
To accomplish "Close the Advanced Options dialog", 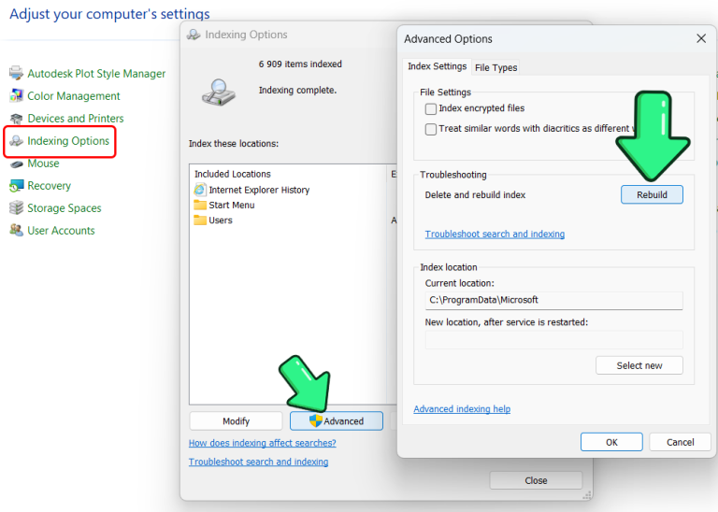I will tap(701, 39).
